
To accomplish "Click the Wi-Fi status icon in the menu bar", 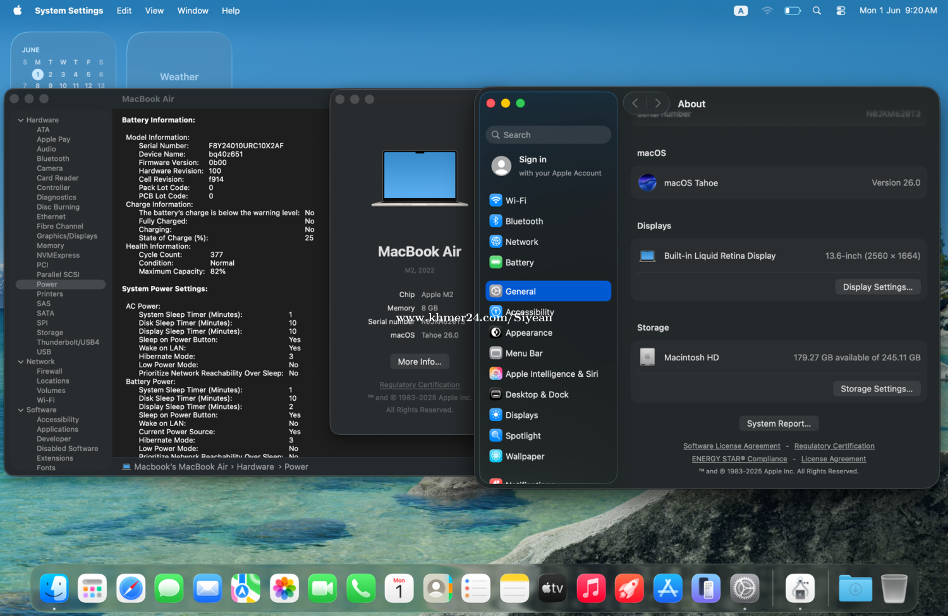I will tap(767, 11).
